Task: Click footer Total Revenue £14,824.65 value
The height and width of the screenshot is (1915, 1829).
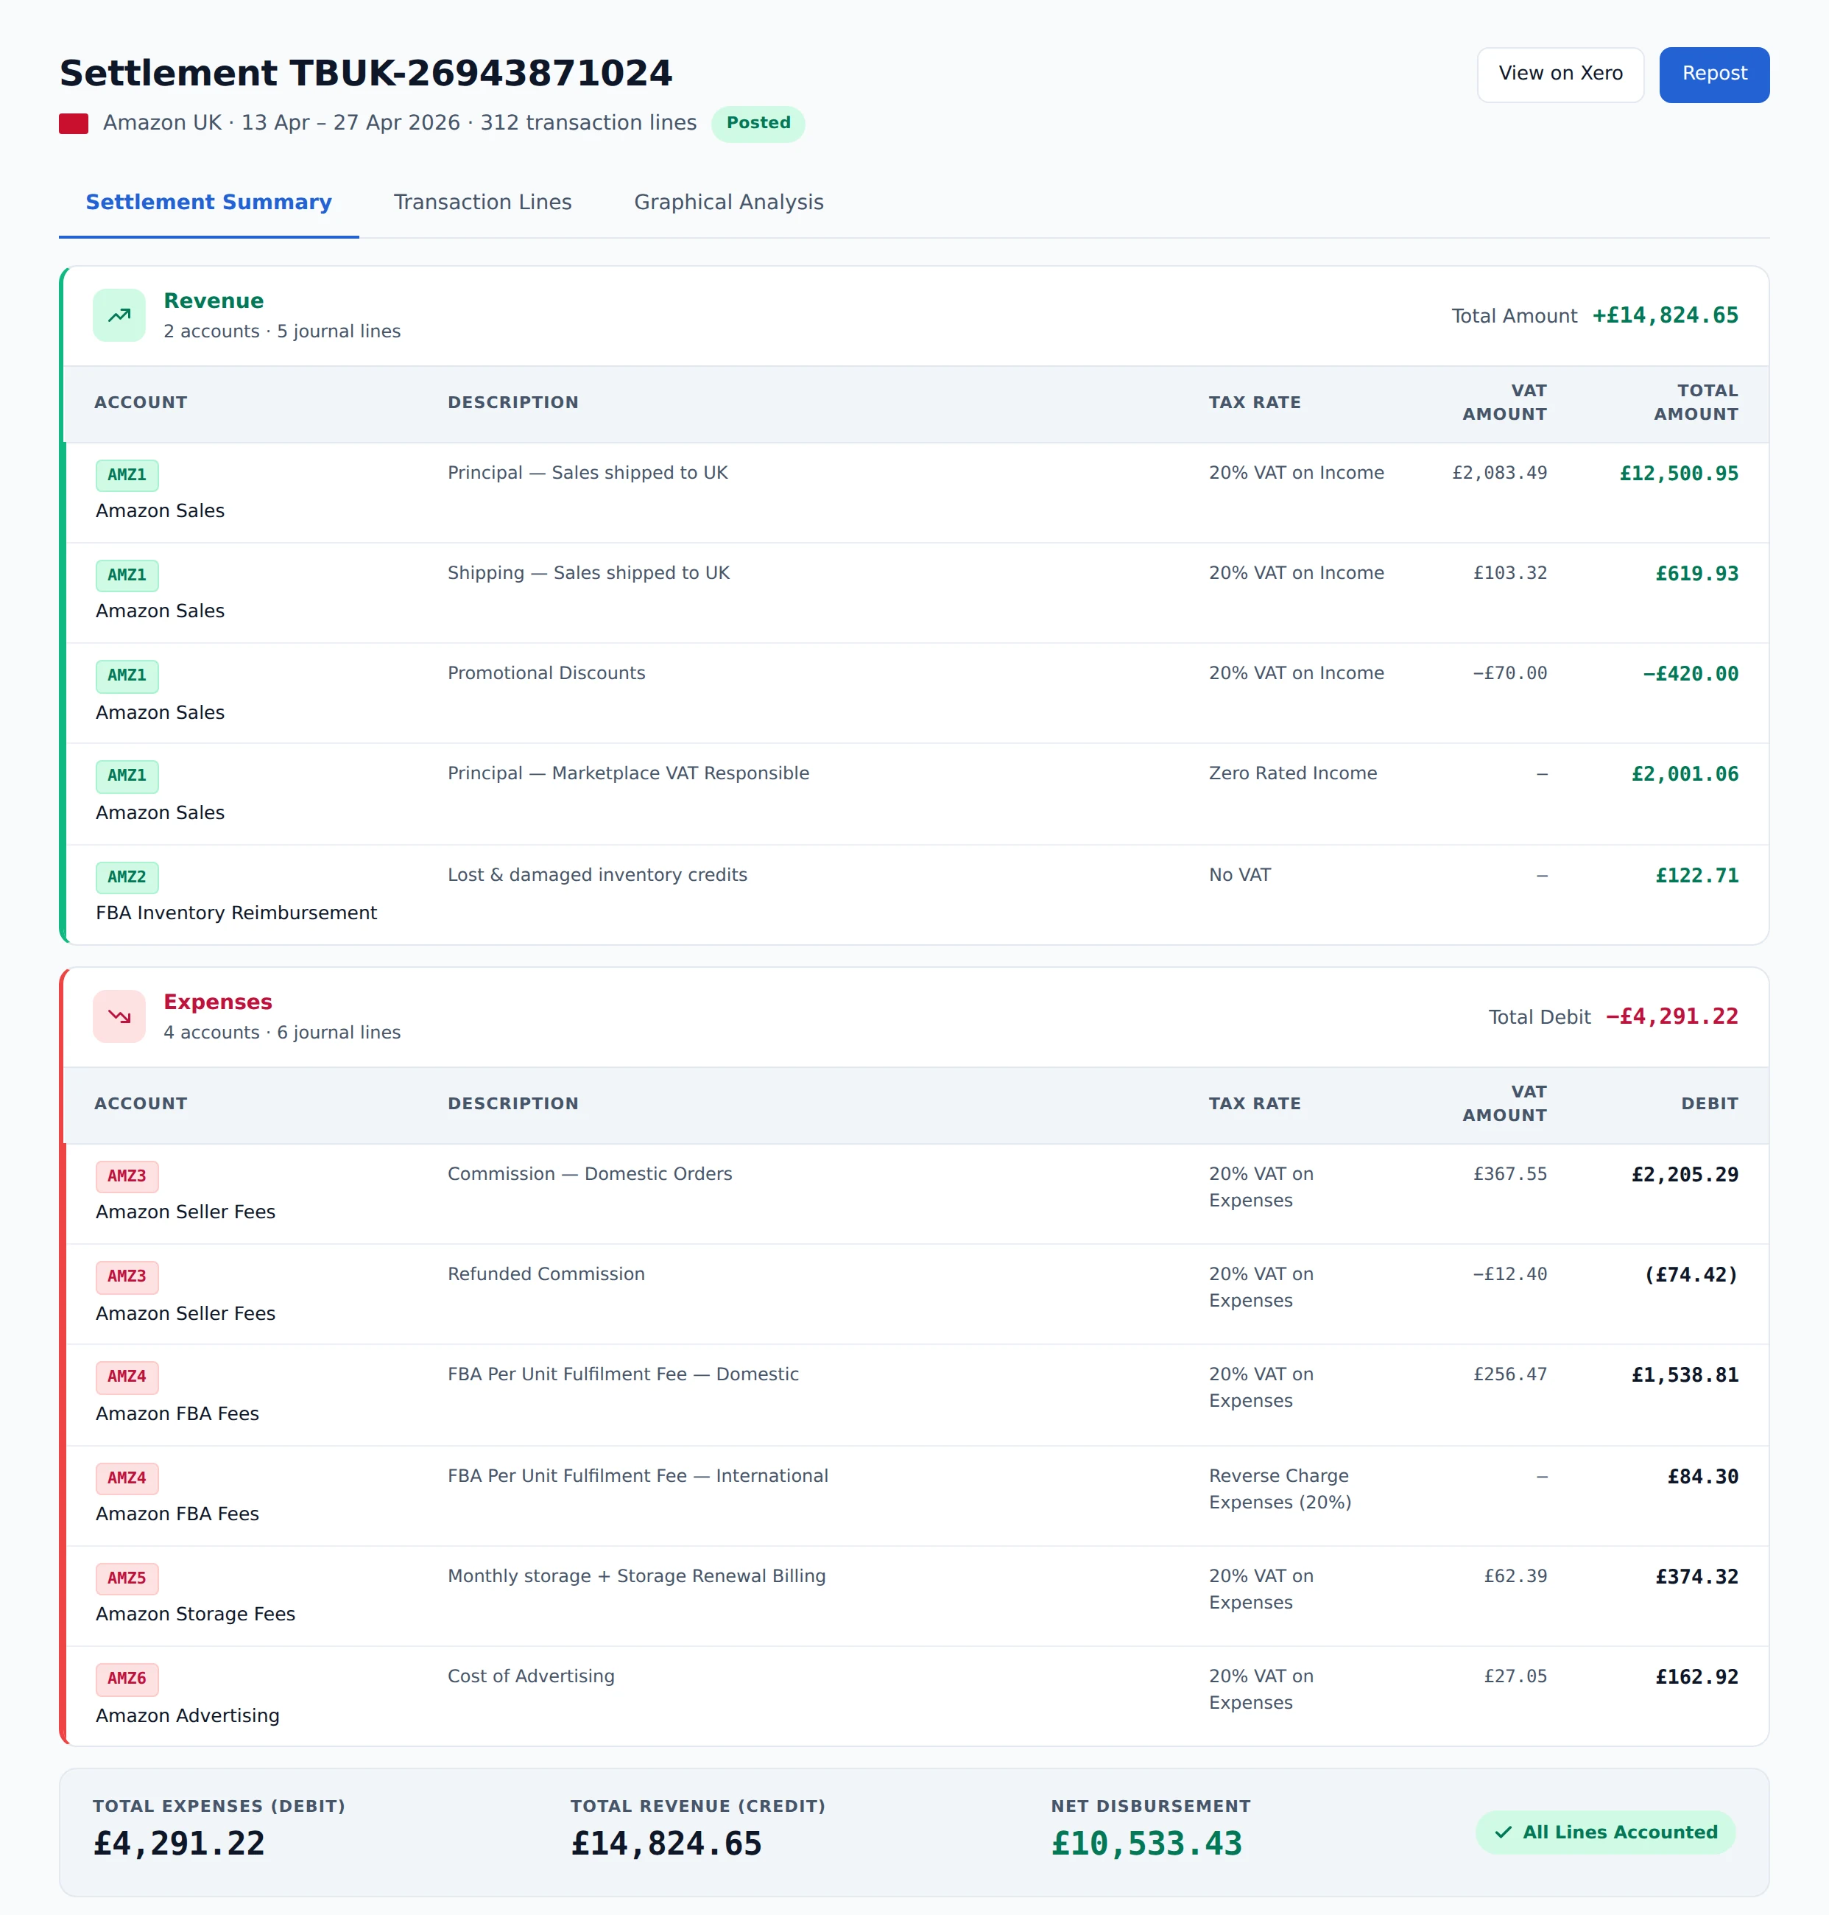Action: [x=666, y=1844]
